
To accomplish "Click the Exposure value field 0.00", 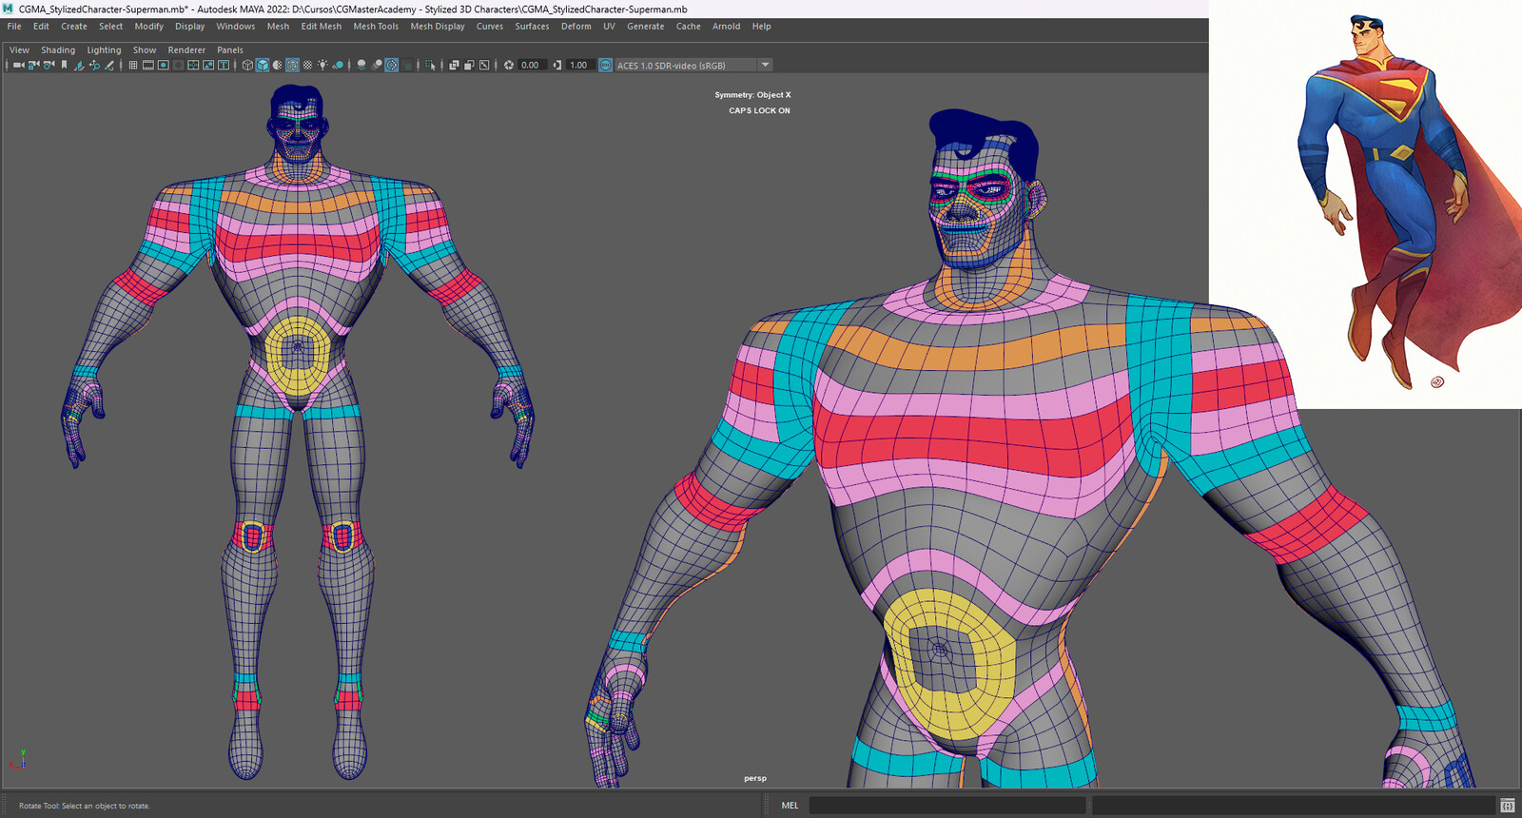I will [x=531, y=65].
